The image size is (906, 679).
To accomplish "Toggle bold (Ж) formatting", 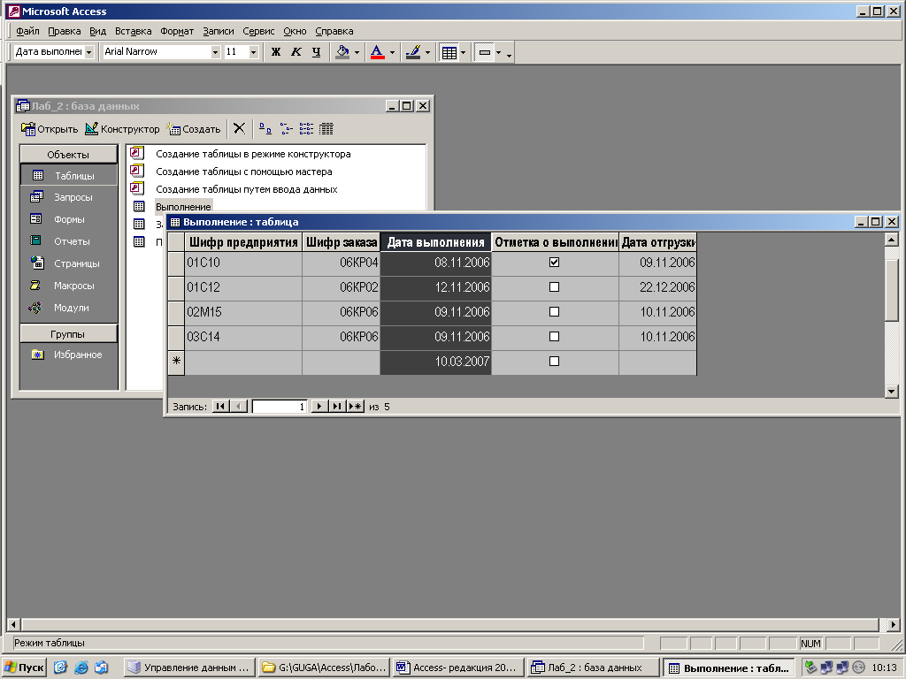I will [276, 52].
